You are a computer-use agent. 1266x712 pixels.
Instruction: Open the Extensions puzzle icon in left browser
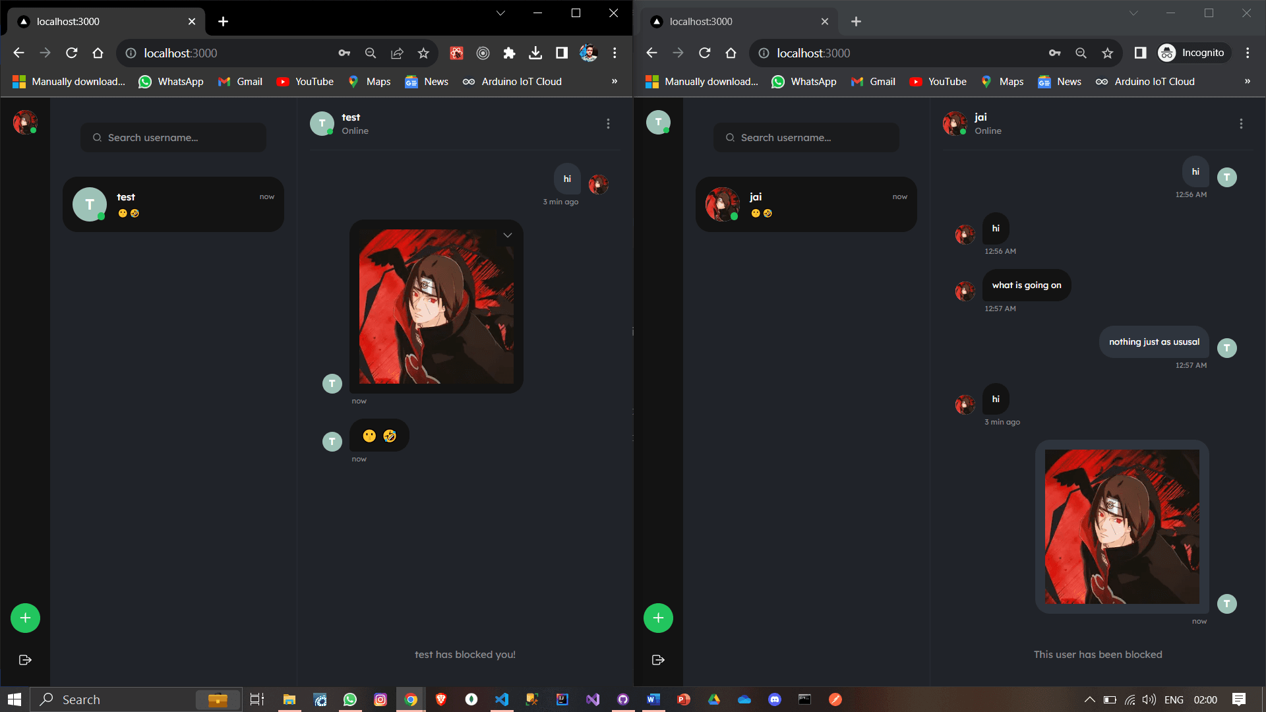509,53
